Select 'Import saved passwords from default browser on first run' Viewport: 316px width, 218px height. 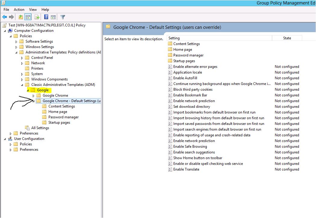219,124
